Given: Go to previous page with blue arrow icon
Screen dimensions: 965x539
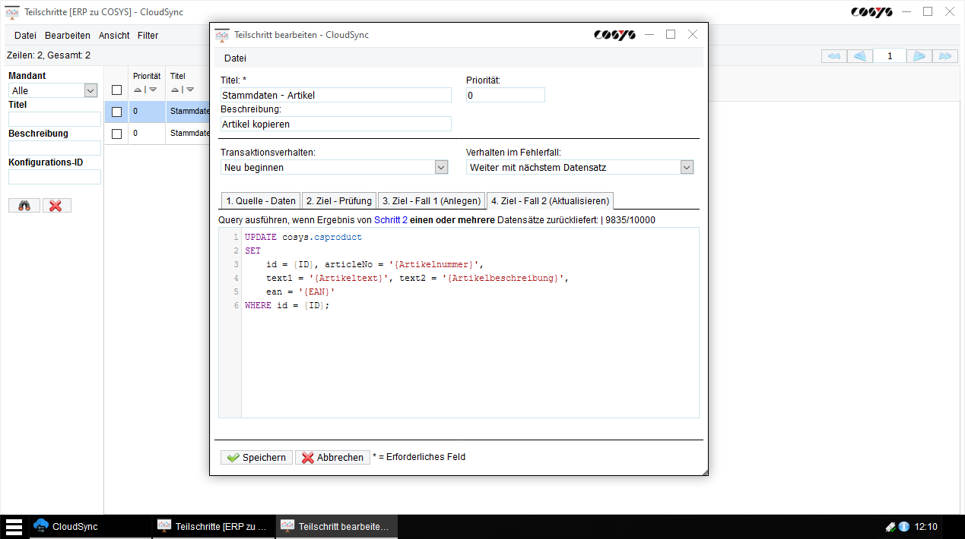Looking at the screenshot, I should click(861, 55).
